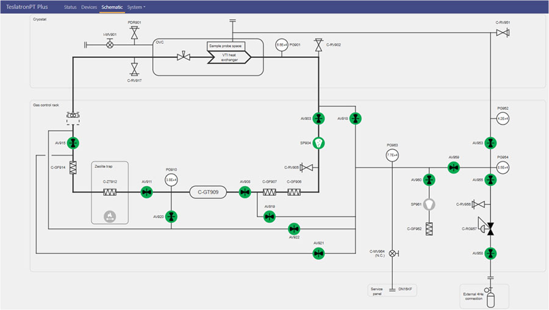
Task: Open the Devices tab
Action: (x=89, y=7)
